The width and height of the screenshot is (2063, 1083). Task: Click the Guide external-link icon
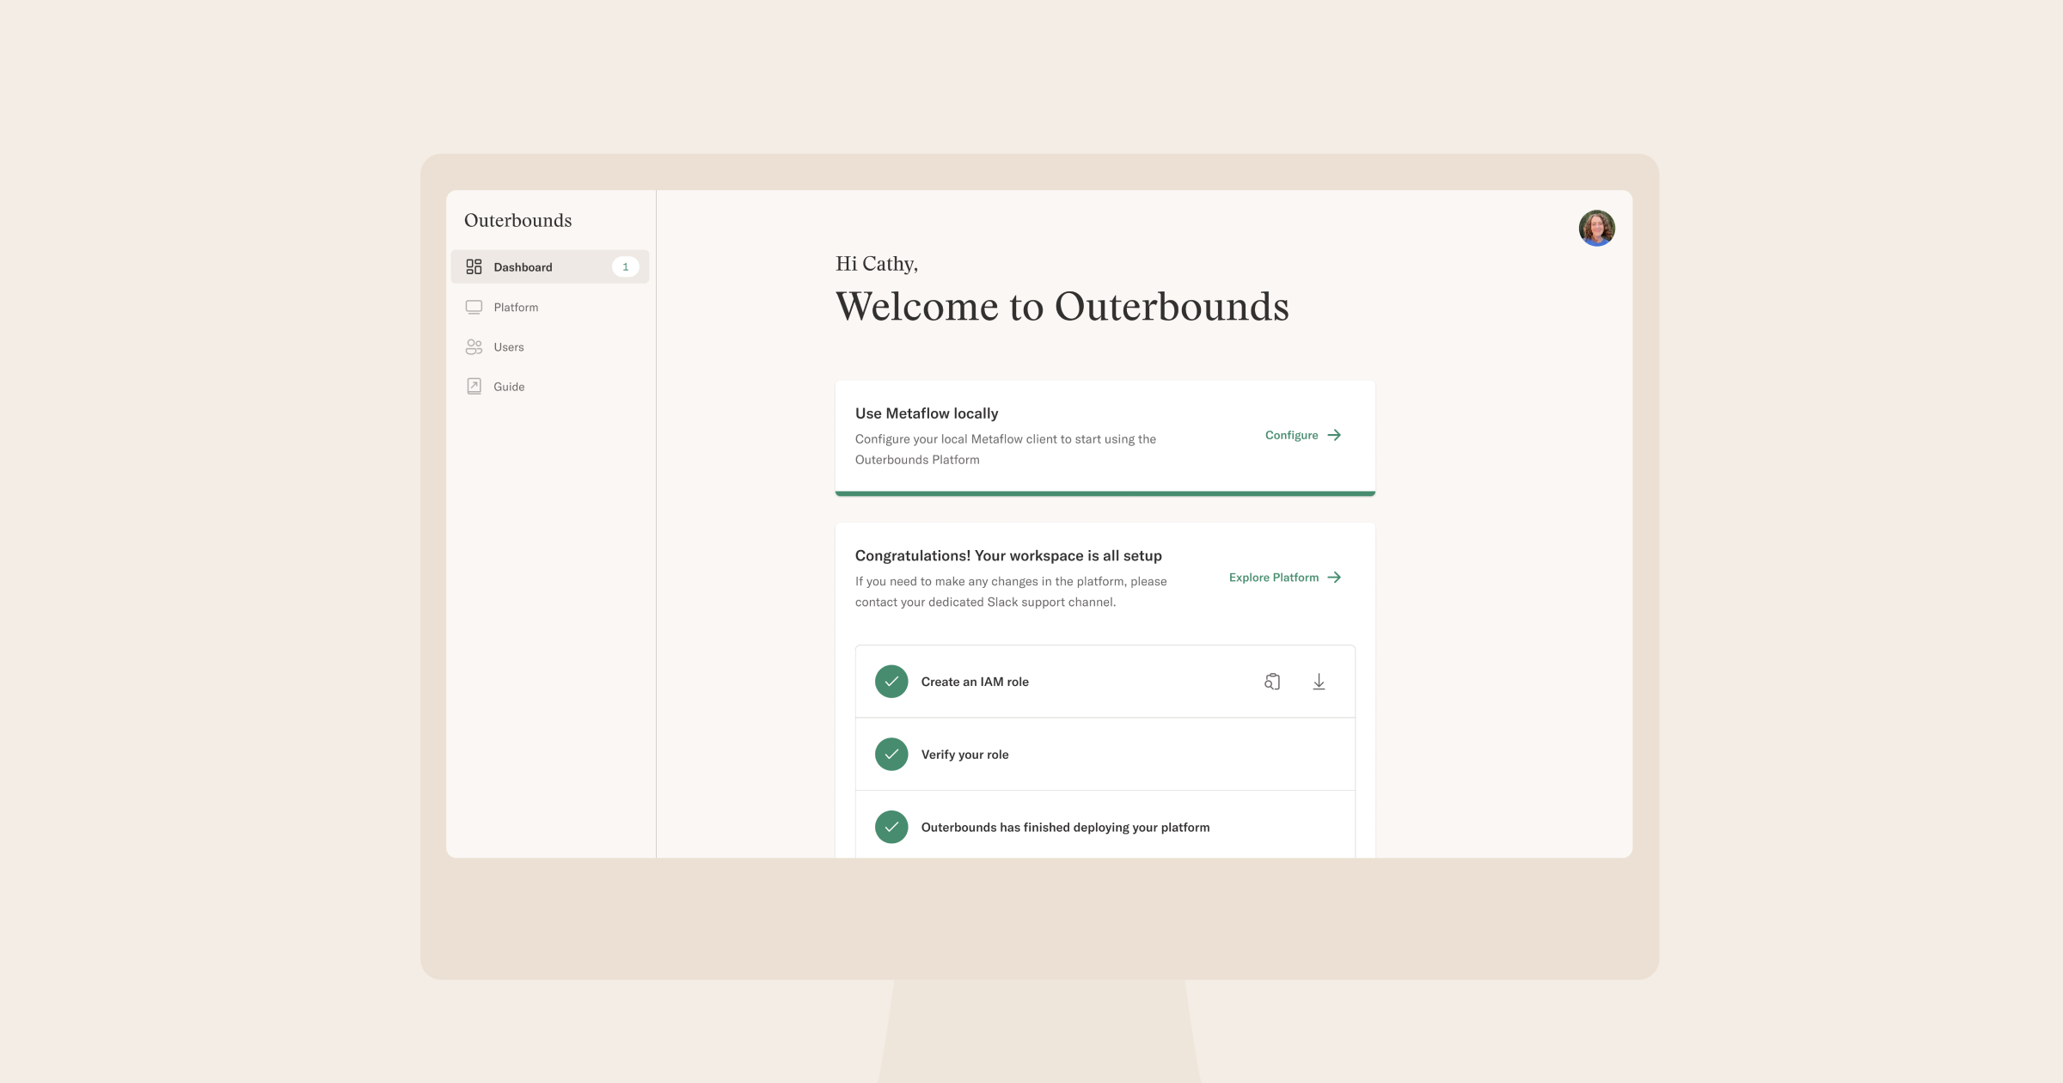(x=474, y=386)
